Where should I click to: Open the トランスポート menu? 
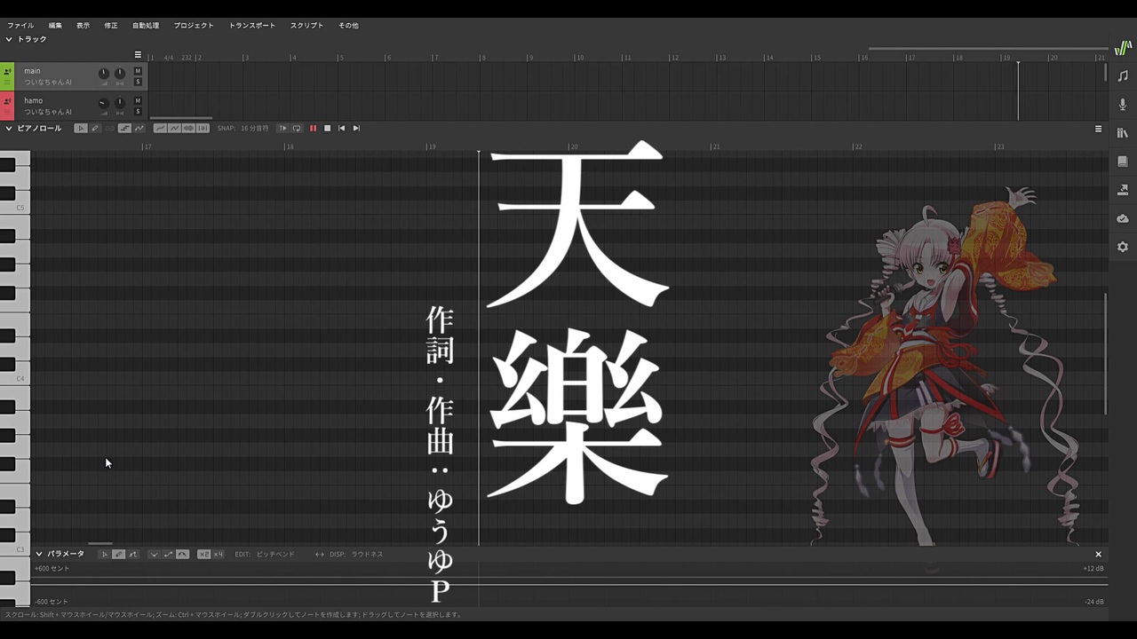tap(251, 26)
